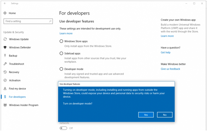Open the Backup settings page
This screenshot has height=131, width=207.
tap(13, 56)
